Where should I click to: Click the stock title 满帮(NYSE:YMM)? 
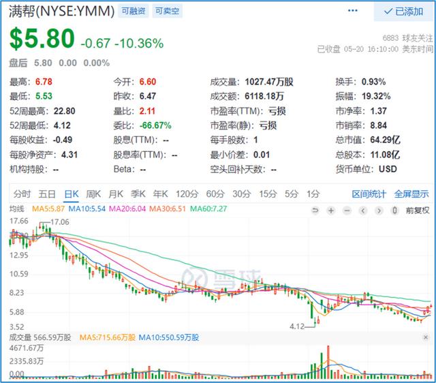click(x=62, y=12)
